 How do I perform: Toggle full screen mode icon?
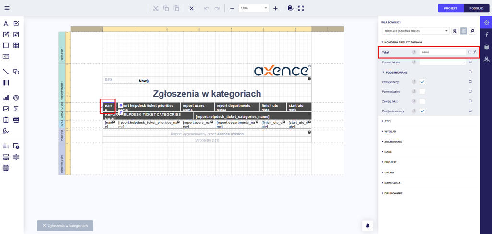[x=301, y=8]
